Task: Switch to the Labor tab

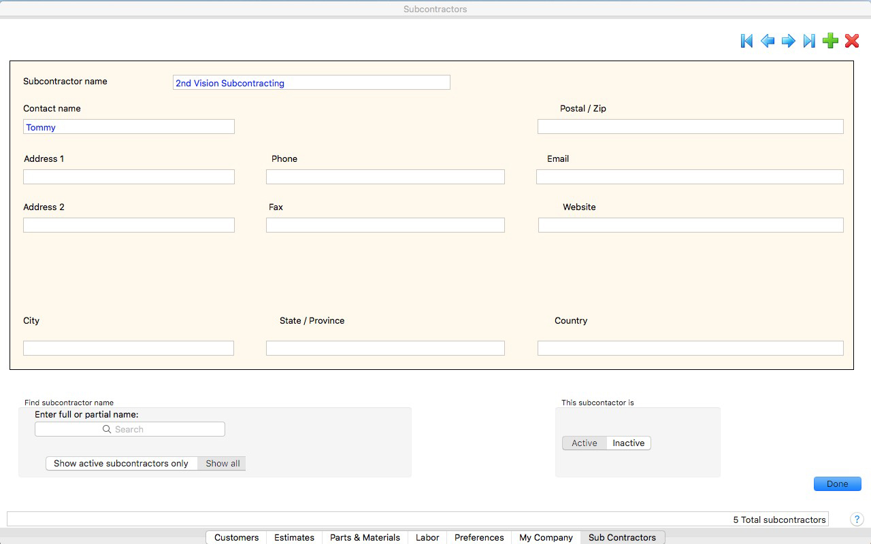Action: point(427,537)
